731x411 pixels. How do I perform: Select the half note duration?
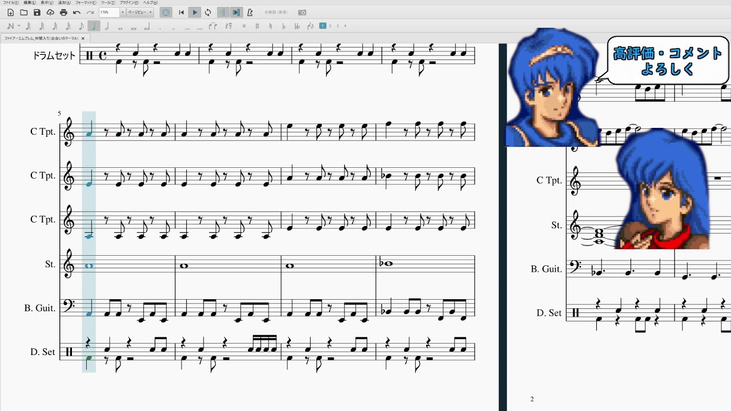pyautogui.click(x=107, y=26)
